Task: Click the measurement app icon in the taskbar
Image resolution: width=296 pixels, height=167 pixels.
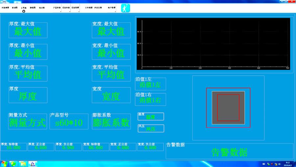Action: (33, 163)
